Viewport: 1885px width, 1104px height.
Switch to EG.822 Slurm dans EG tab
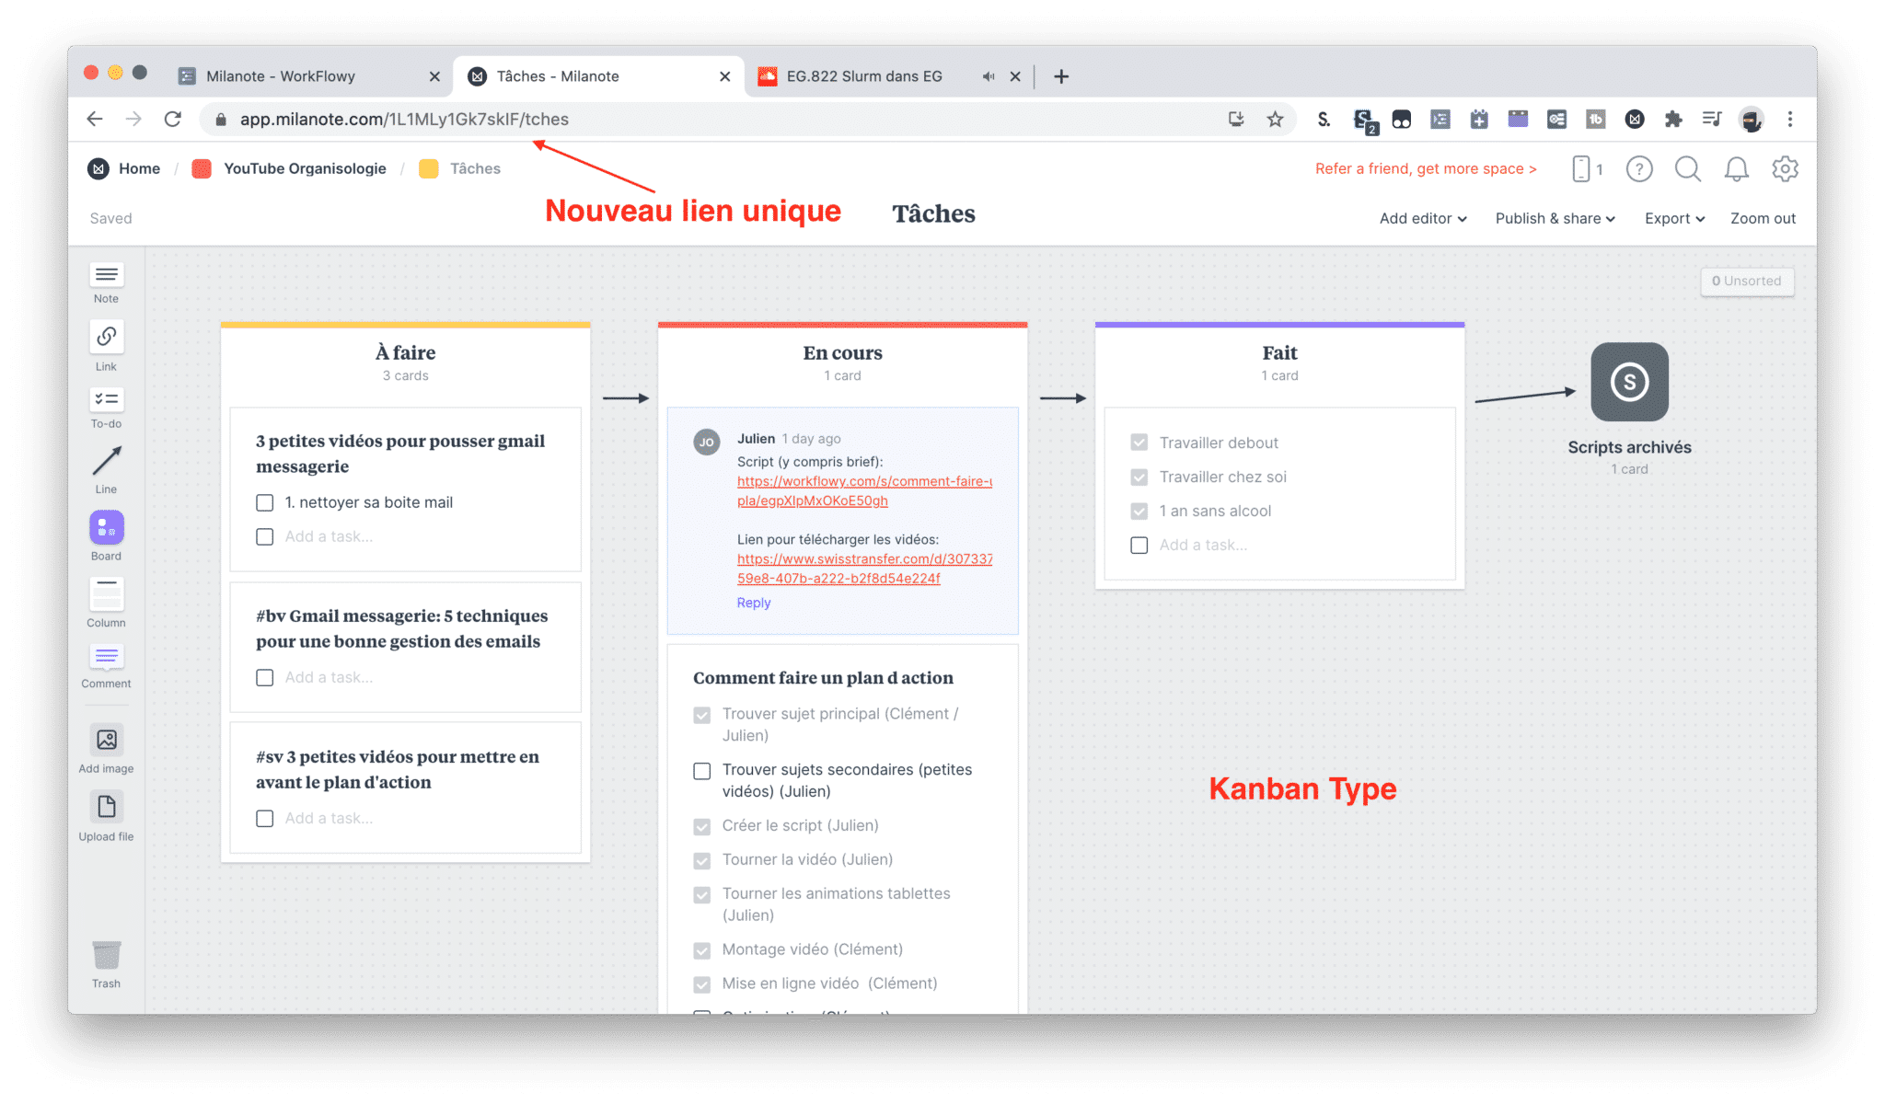coord(888,76)
